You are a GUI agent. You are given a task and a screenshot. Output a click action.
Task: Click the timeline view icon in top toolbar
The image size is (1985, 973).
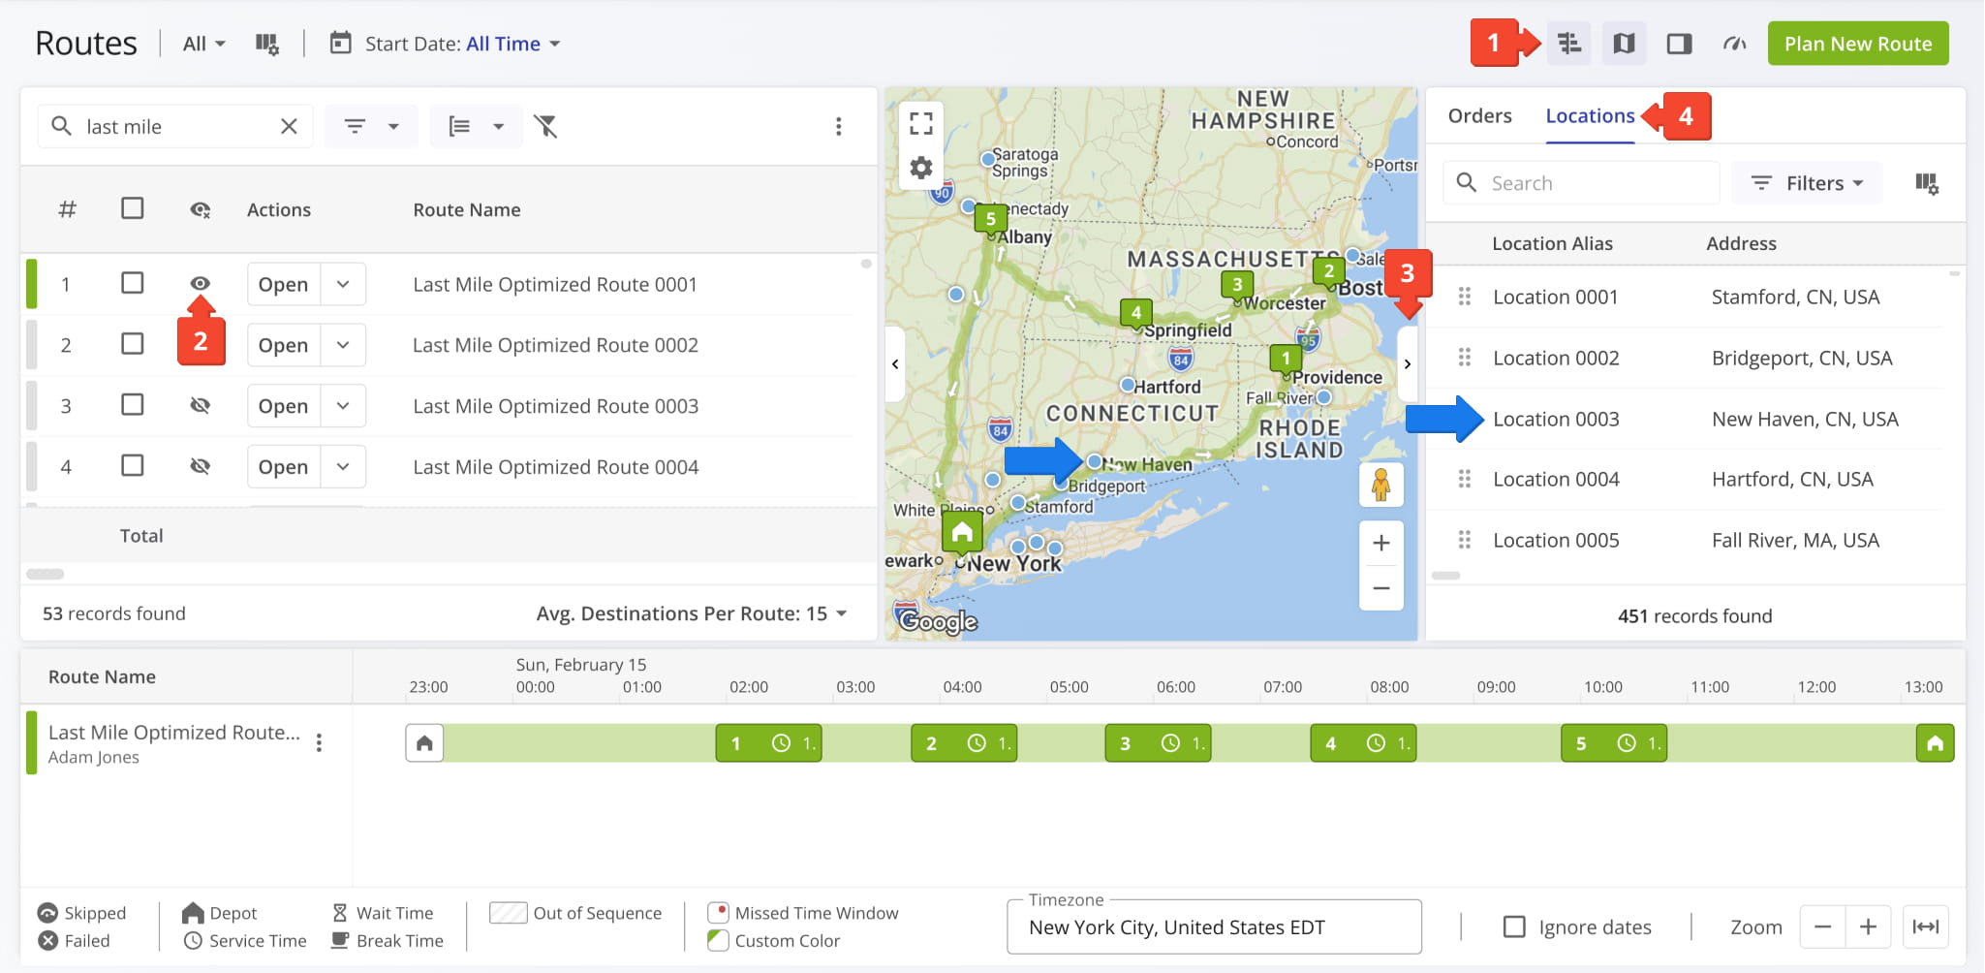(x=1568, y=44)
